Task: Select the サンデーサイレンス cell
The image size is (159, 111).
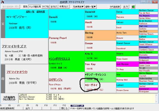Action: coord(100,77)
